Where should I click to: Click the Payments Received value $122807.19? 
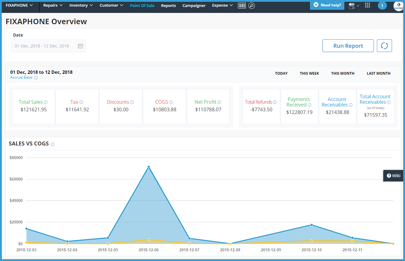point(300,112)
